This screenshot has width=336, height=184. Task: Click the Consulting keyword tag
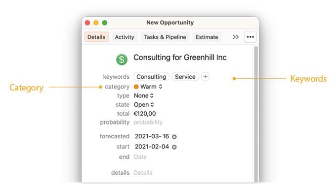click(151, 77)
